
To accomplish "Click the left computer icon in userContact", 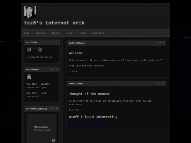I will [x=29, y=49].
